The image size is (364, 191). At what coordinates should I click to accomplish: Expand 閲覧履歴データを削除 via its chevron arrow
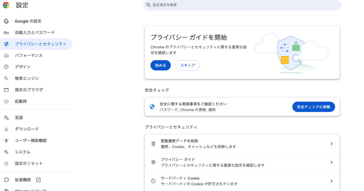(331, 144)
